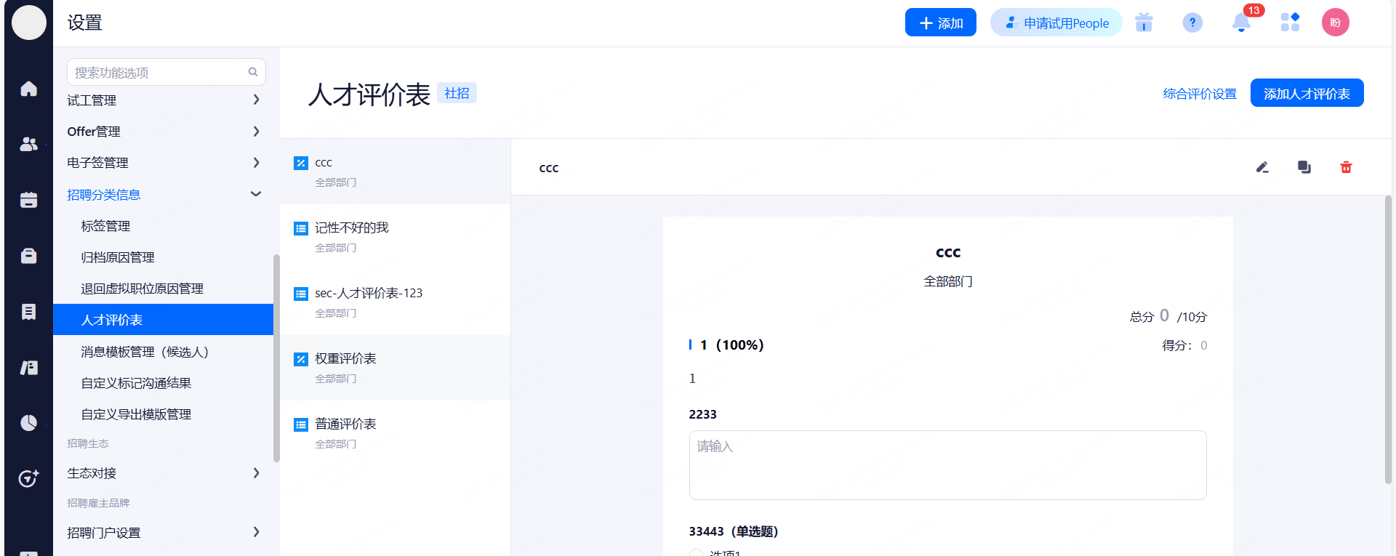
Task: Expand the Offer管理 menu section
Action: point(164,132)
